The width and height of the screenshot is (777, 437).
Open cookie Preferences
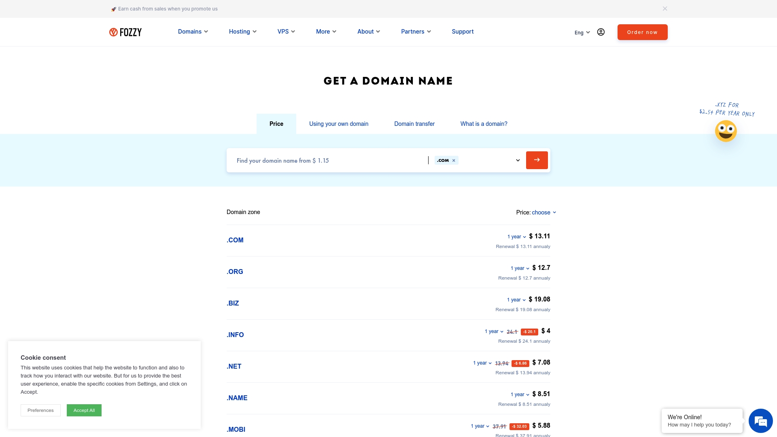[x=40, y=410]
